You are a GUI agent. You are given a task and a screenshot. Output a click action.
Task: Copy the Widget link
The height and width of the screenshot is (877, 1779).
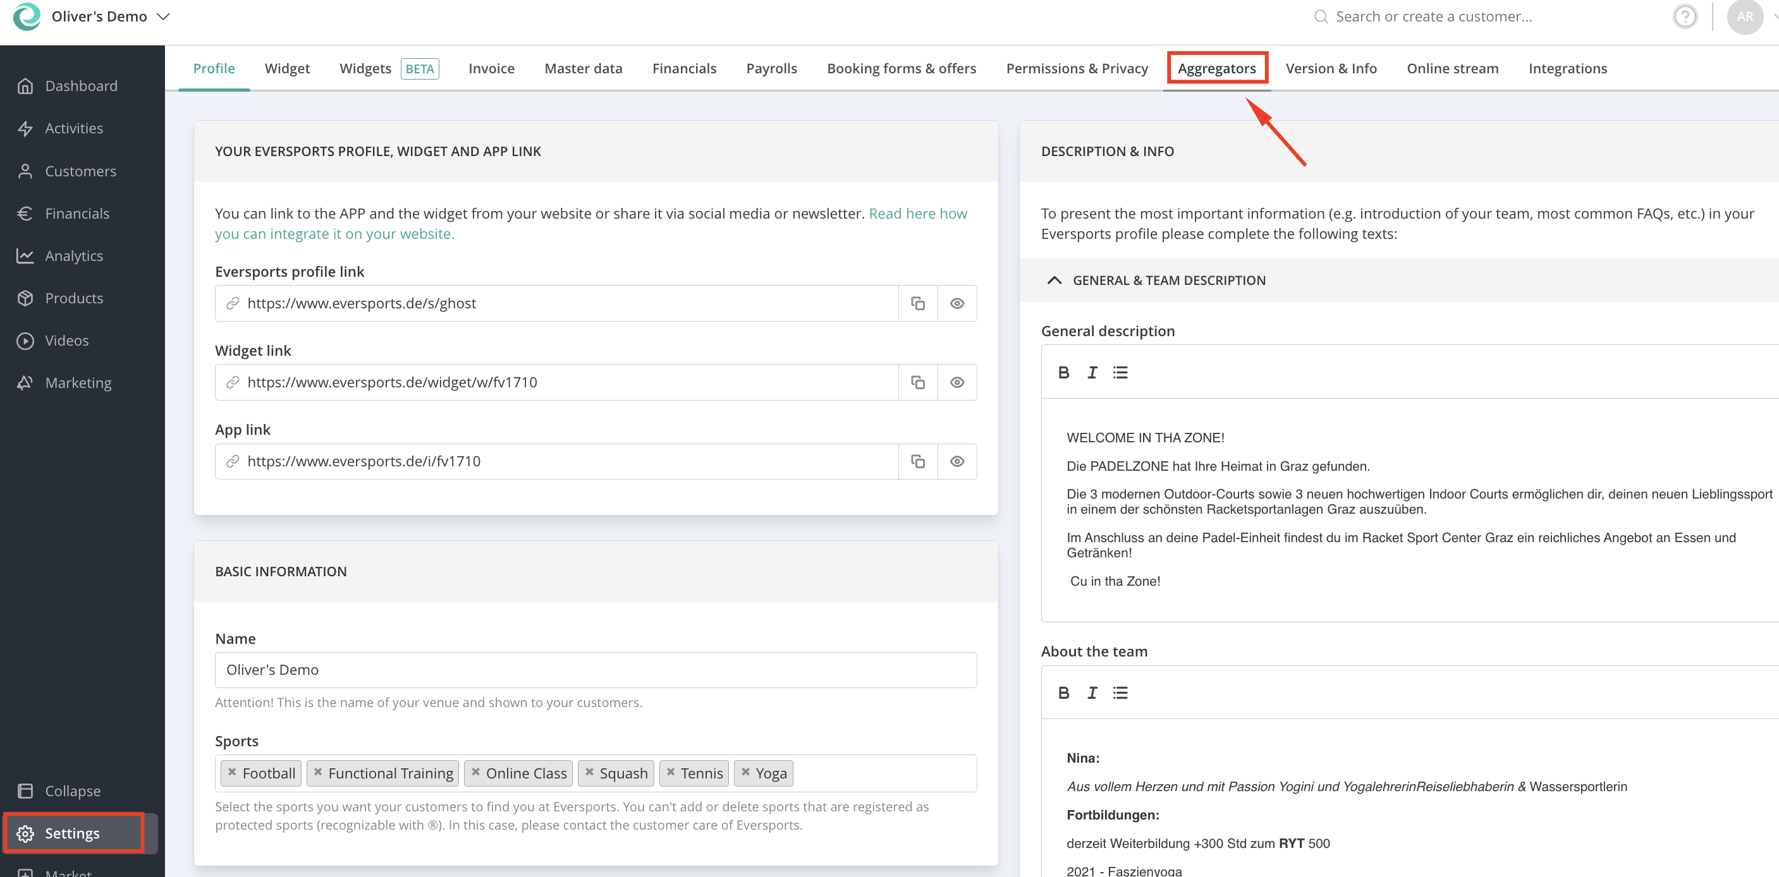click(918, 382)
